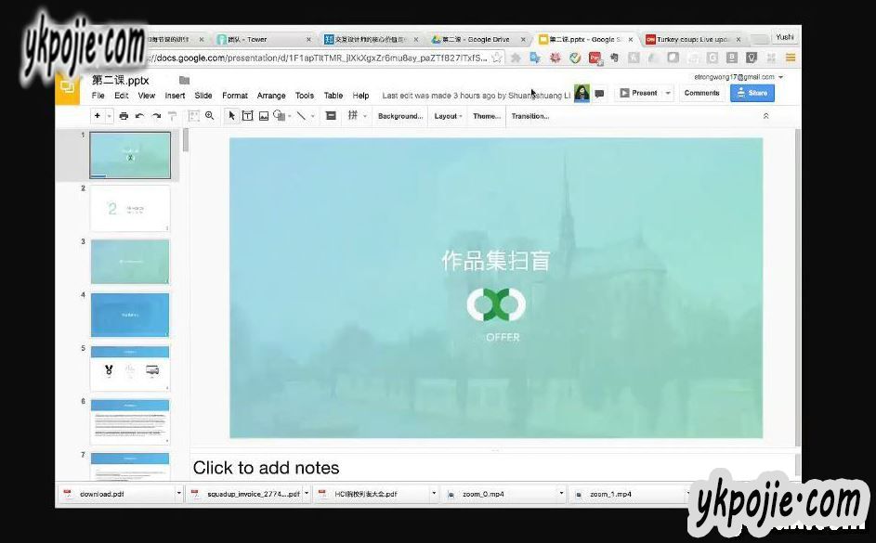Click the insert image icon
876x543 pixels.
[264, 116]
